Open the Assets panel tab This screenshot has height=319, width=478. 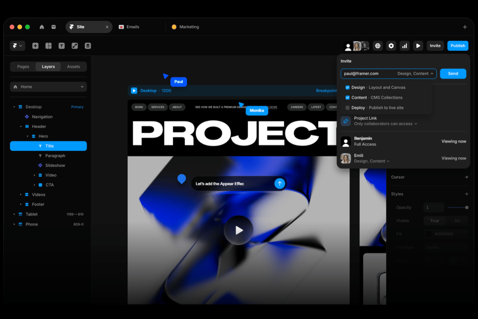74,67
